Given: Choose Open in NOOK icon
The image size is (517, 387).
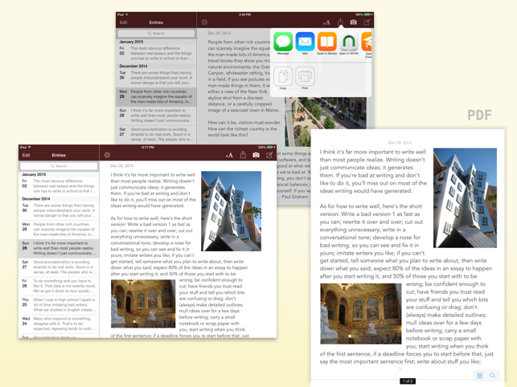Looking at the screenshot, I should [349, 42].
